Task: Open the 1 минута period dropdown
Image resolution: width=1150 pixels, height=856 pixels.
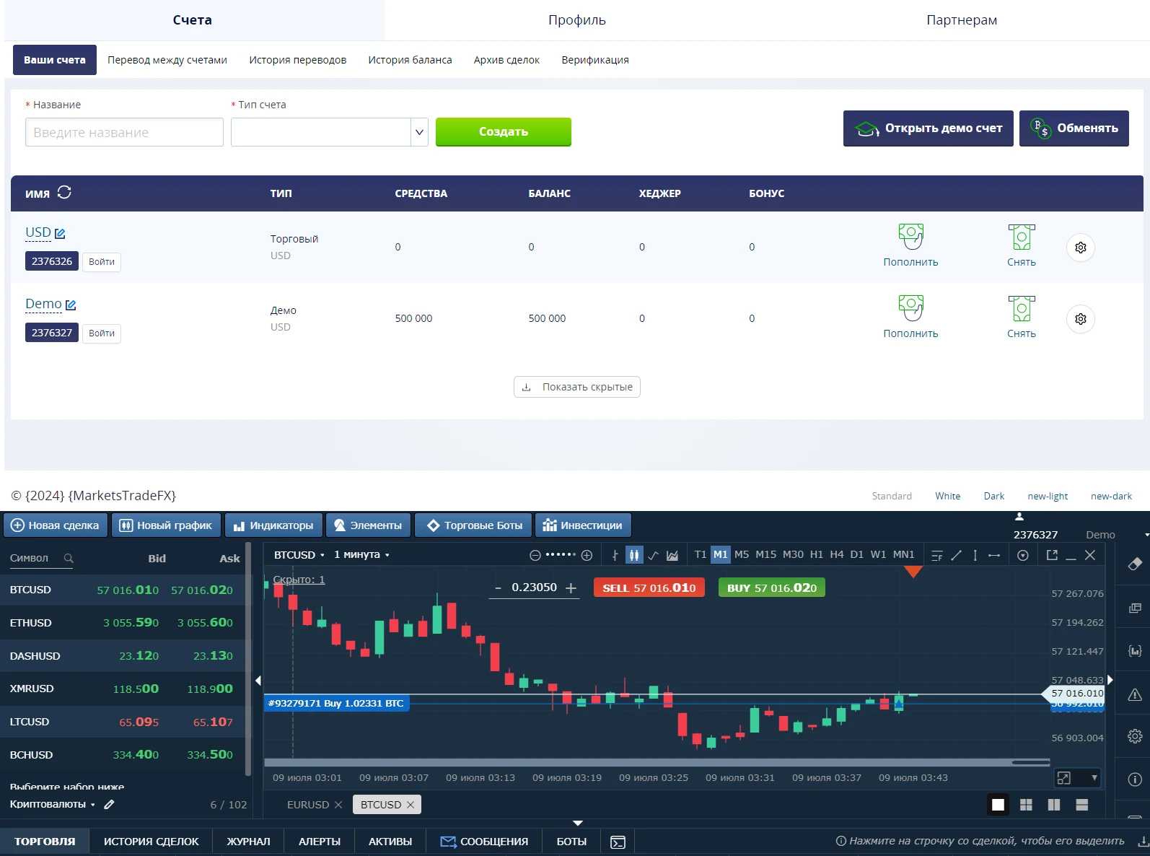Action: coord(361,554)
